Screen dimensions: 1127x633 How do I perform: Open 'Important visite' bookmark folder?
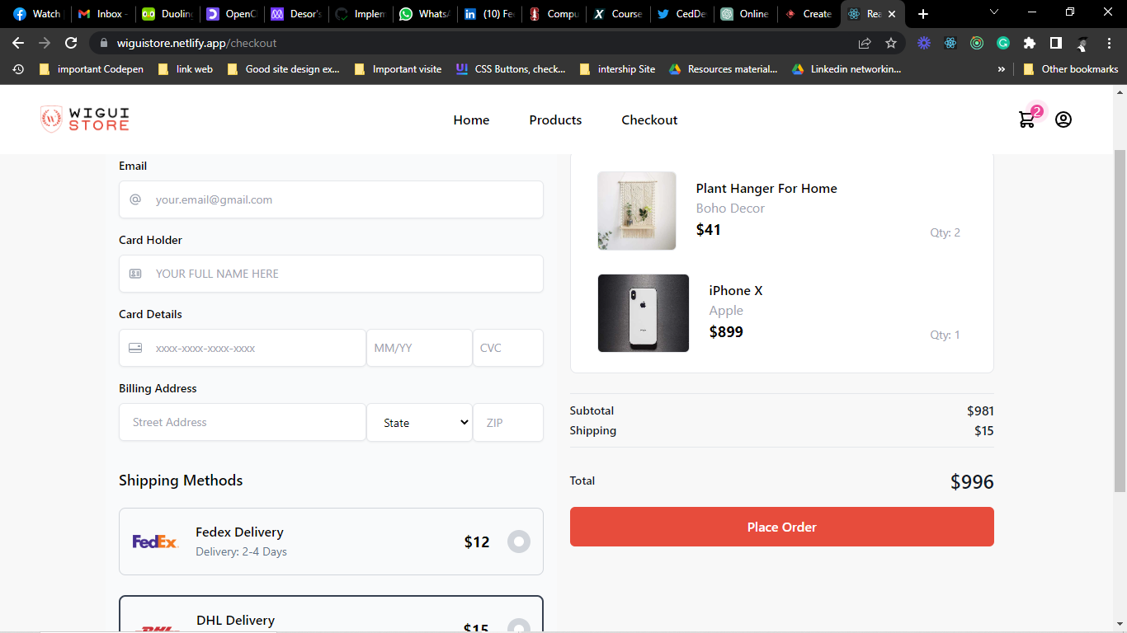398,69
